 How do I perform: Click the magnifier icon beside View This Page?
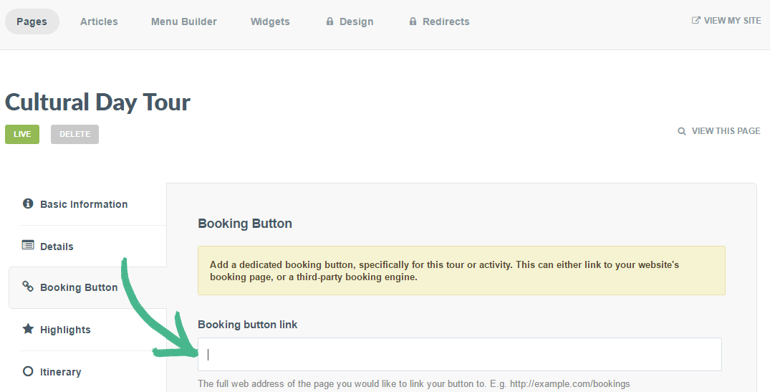coord(682,131)
